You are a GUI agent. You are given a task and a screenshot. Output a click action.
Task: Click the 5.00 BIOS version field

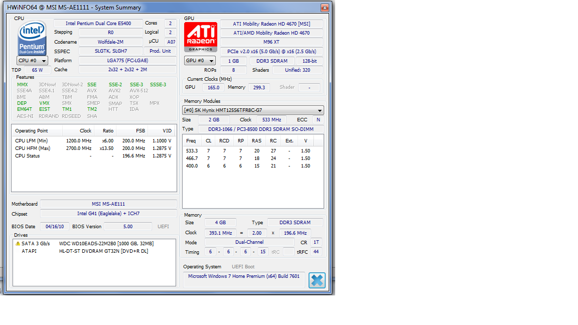(x=128, y=227)
